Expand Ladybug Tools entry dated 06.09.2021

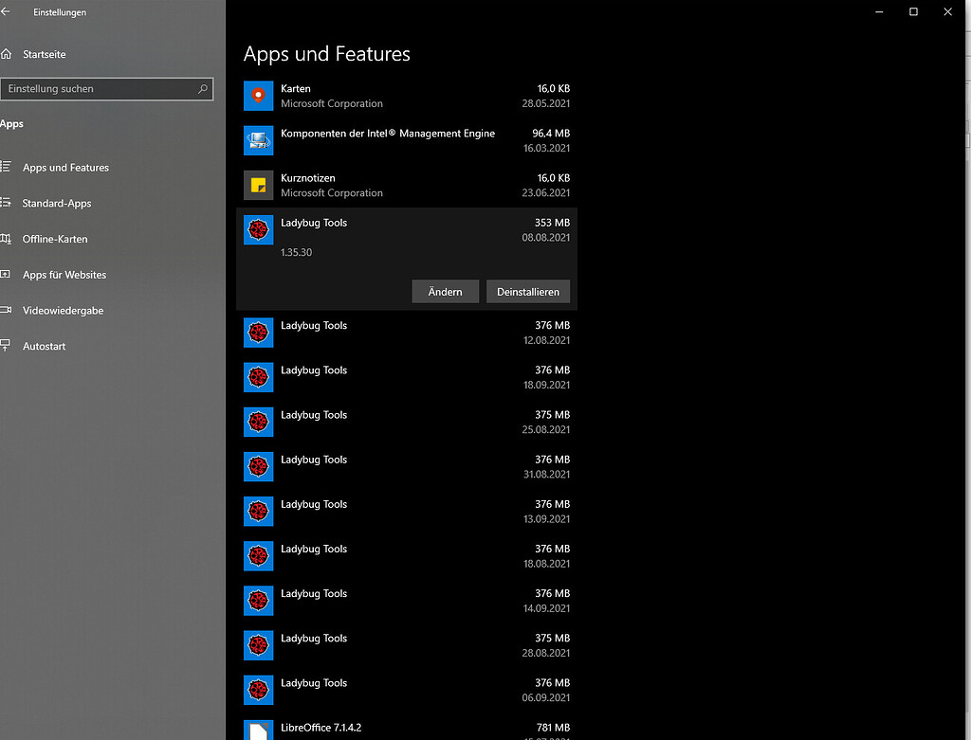coord(408,690)
